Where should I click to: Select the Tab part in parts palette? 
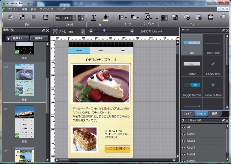tap(192, 45)
